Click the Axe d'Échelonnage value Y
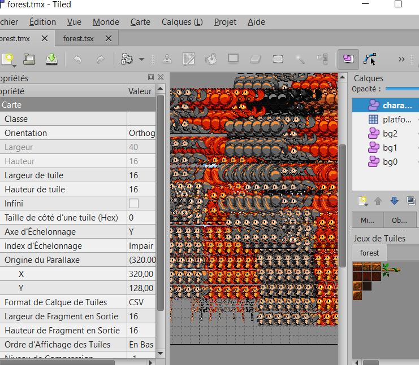419x365 pixels. (x=141, y=232)
